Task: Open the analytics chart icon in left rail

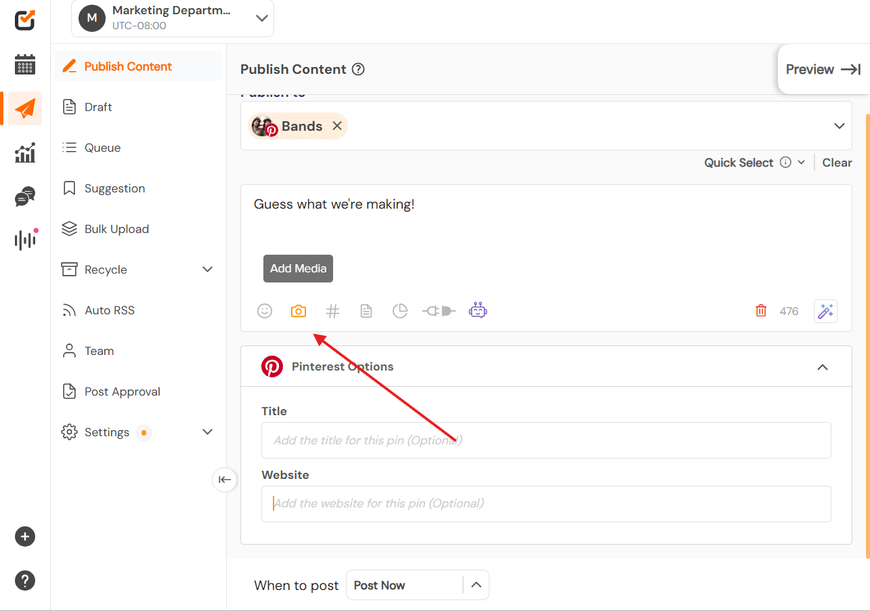Action: point(25,153)
